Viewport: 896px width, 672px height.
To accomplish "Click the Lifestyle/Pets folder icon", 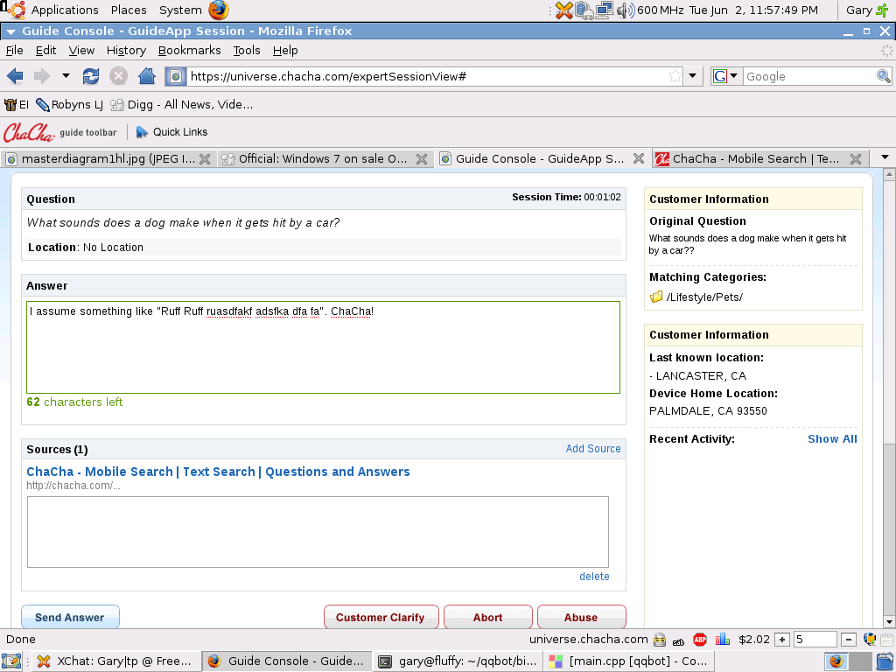I will 656,297.
